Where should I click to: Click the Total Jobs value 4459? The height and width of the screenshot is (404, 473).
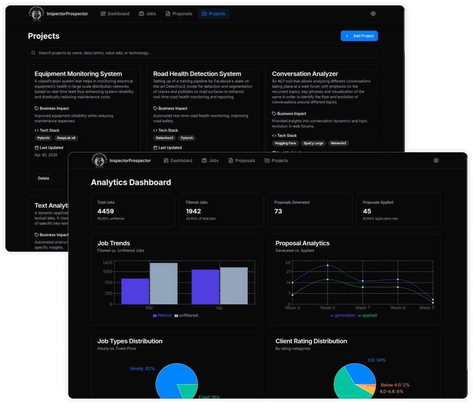[106, 211]
